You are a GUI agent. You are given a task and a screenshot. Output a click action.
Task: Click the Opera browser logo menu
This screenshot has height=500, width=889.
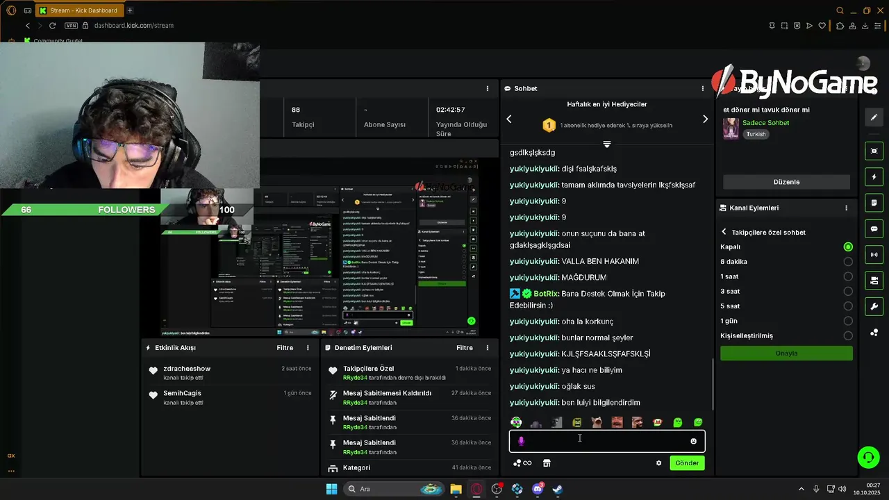[11, 10]
